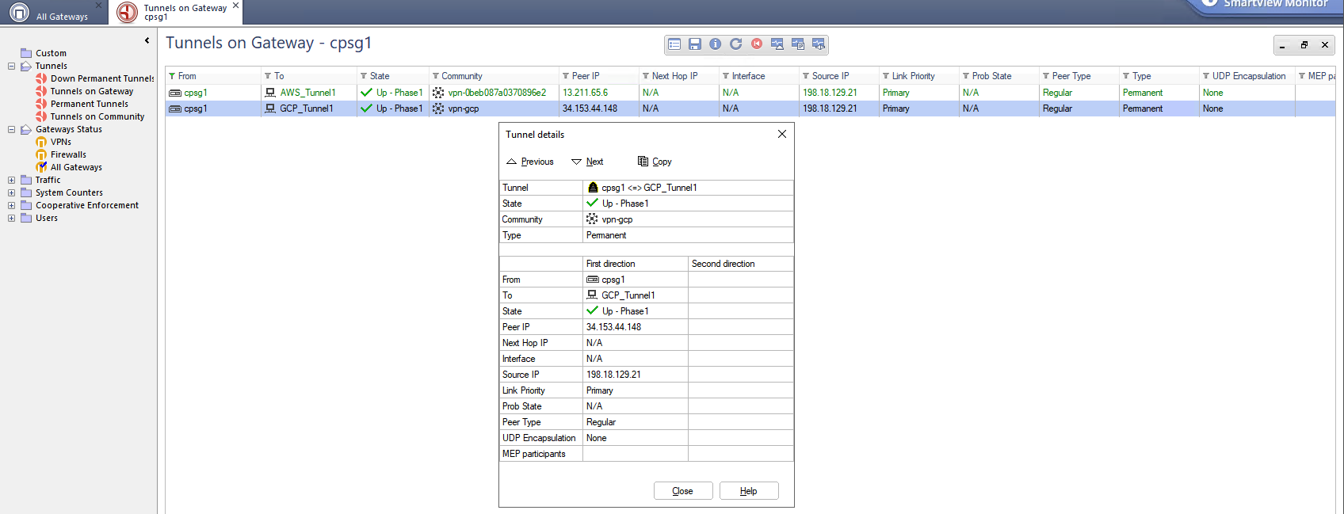Expand the Traffic tree node
The width and height of the screenshot is (1344, 514).
tap(12, 180)
